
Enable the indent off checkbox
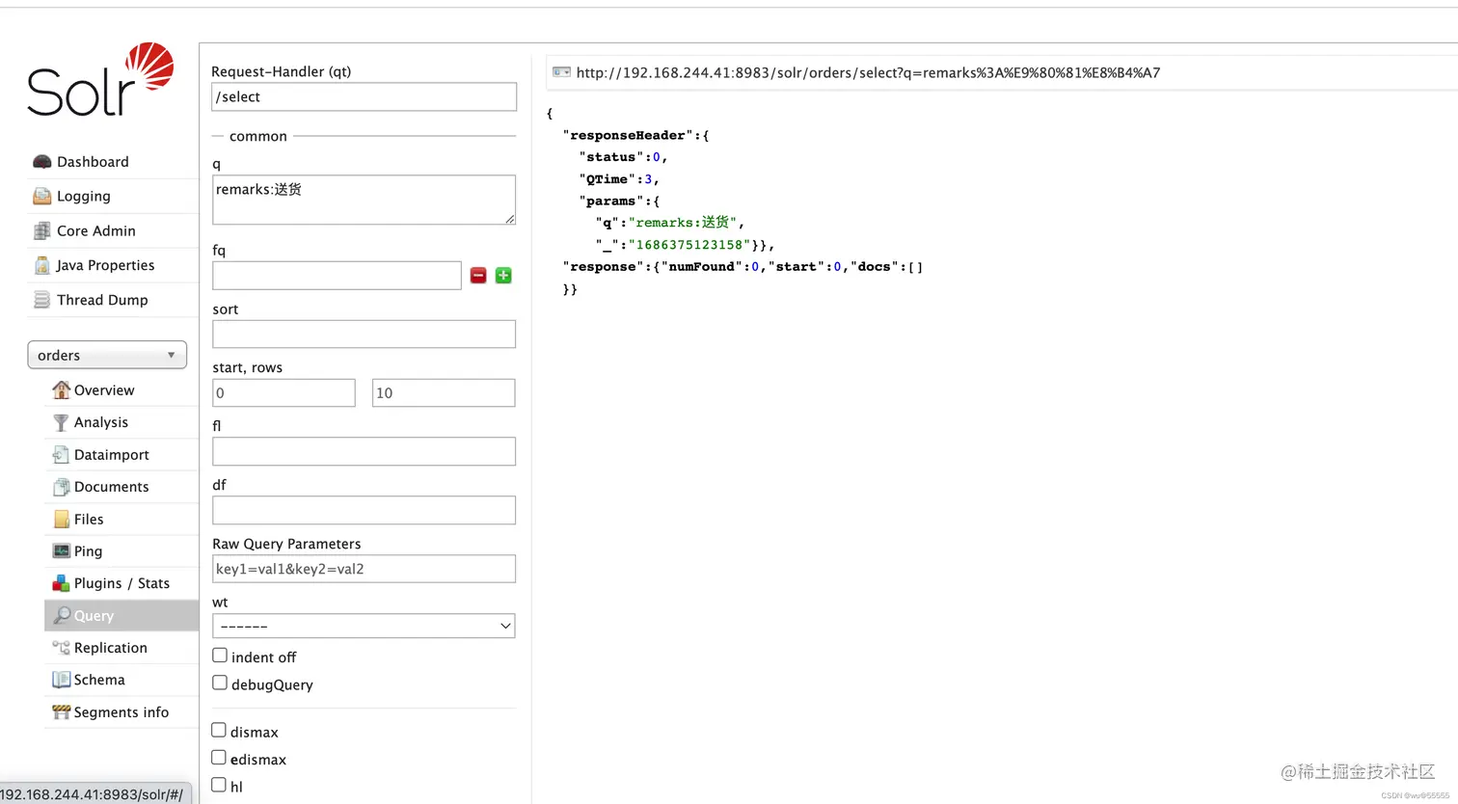220,656
